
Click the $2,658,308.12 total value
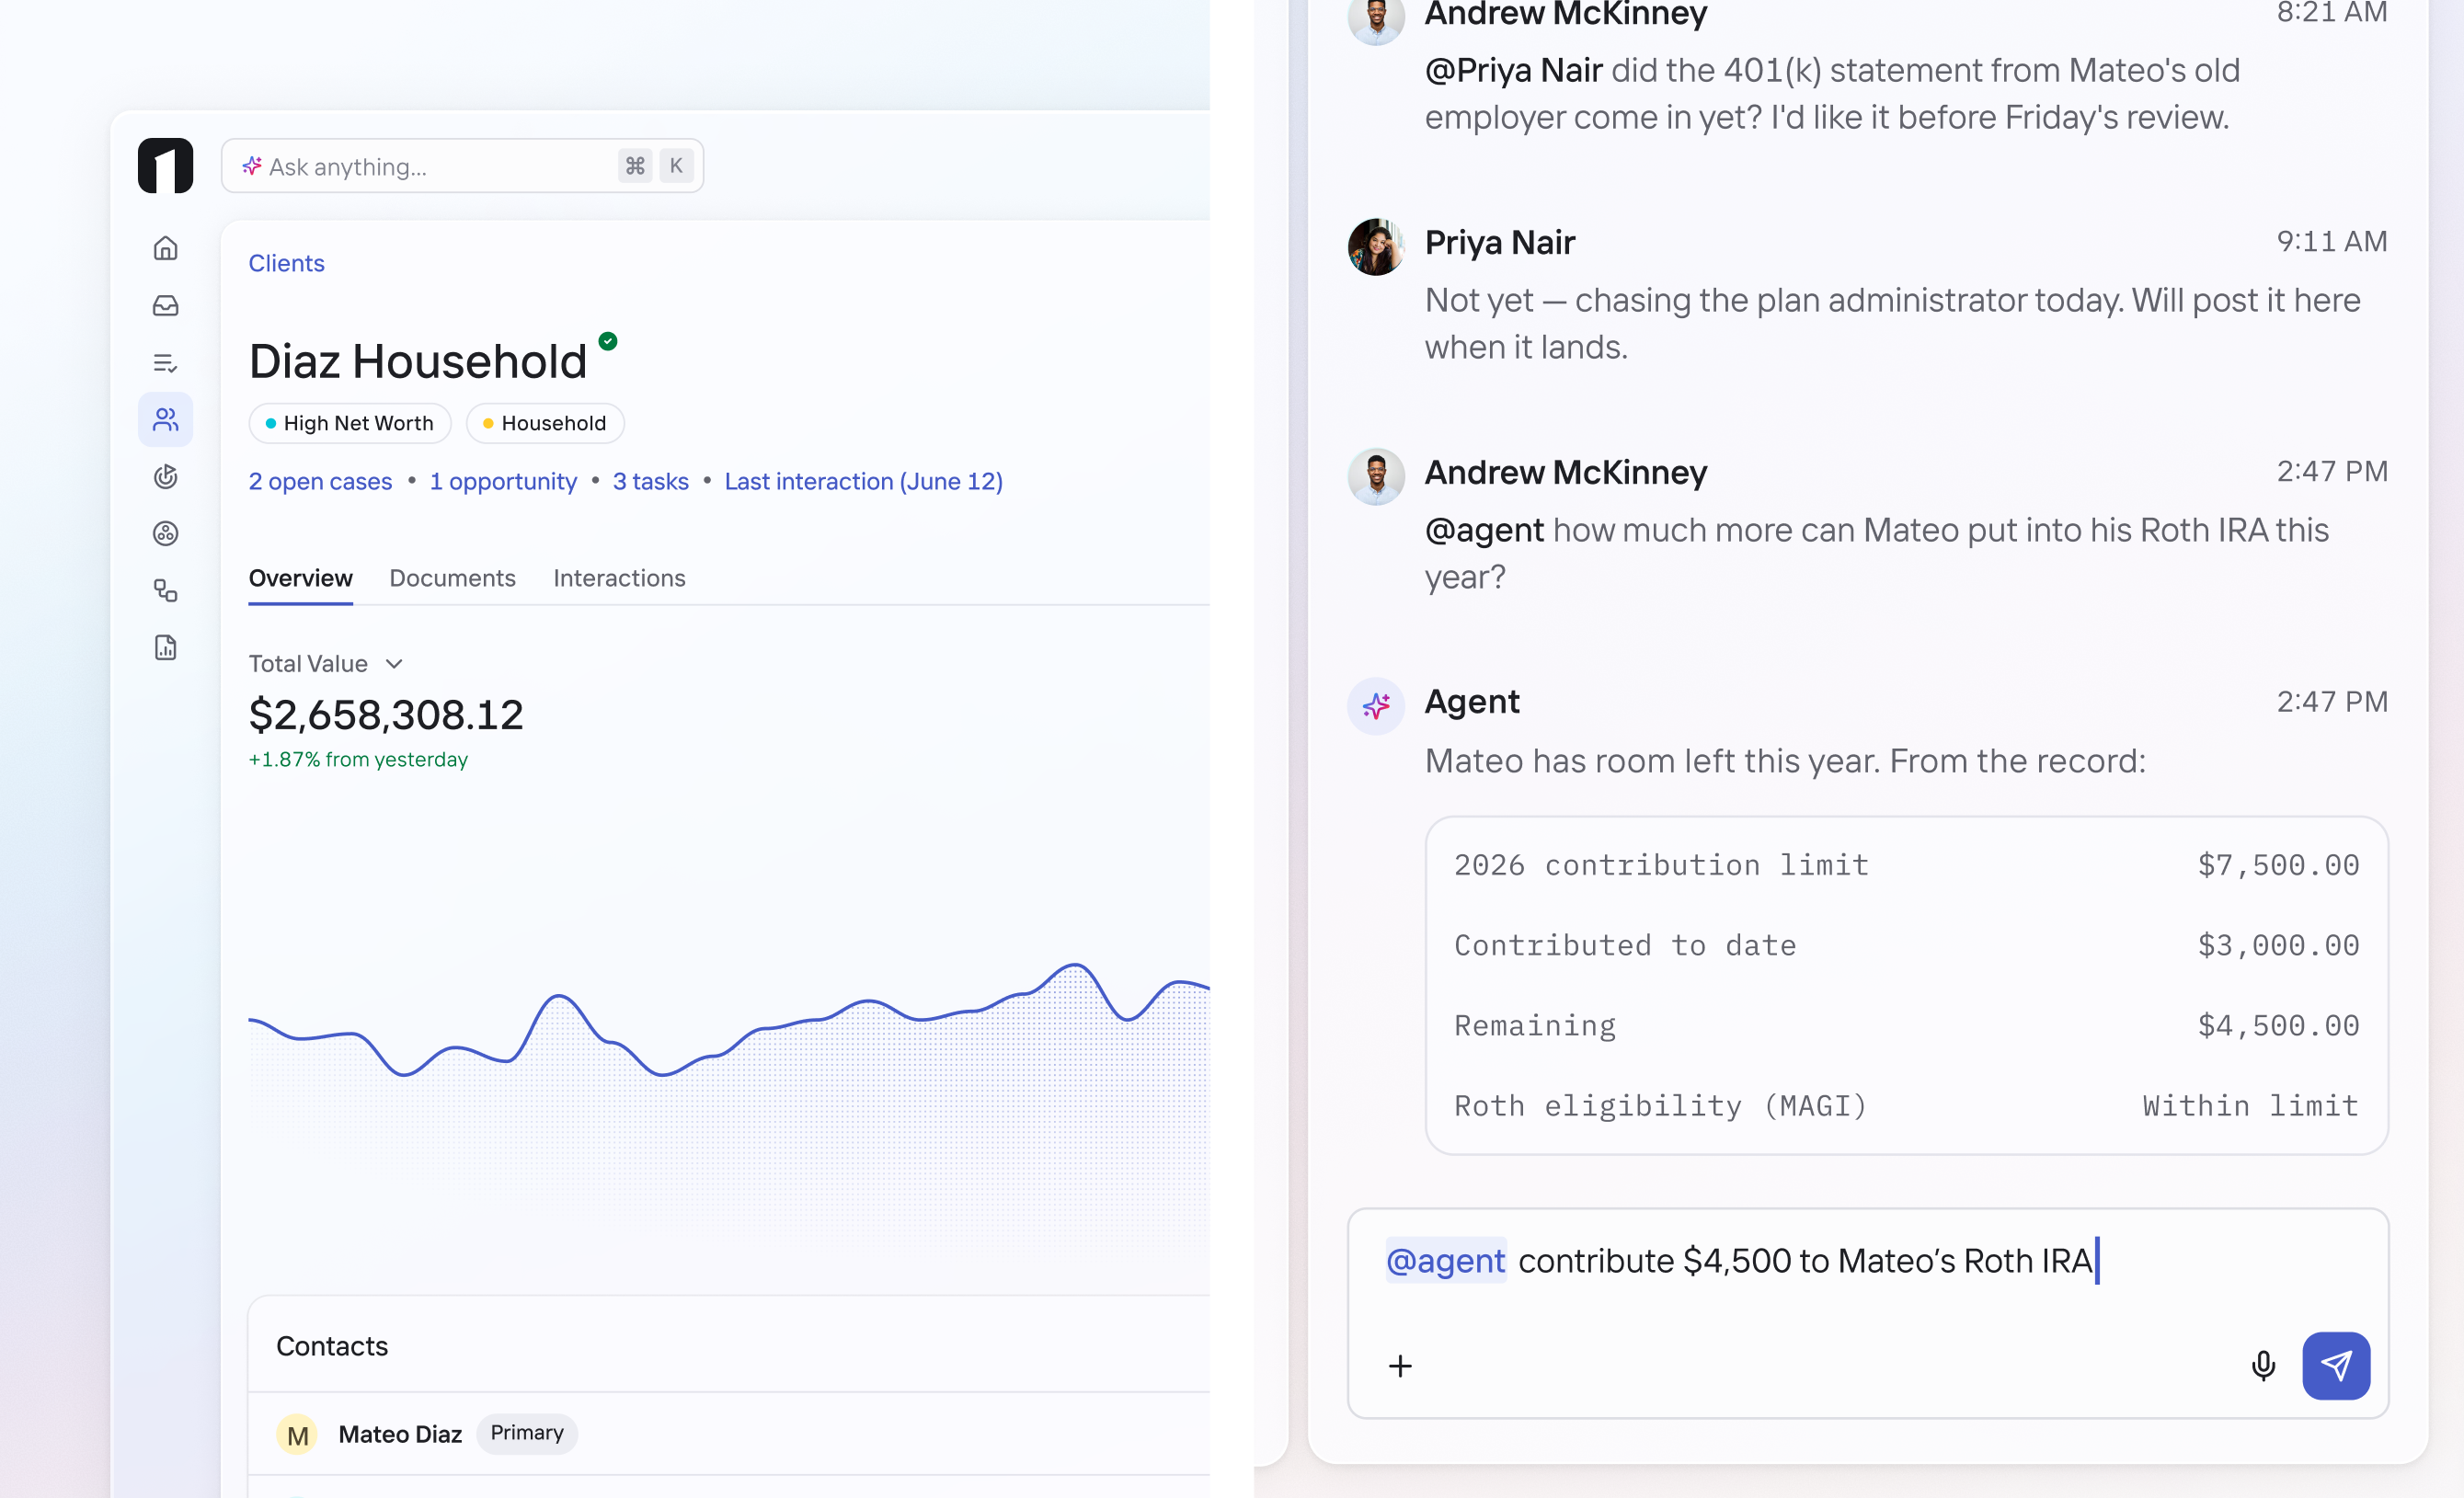[386, 715]
